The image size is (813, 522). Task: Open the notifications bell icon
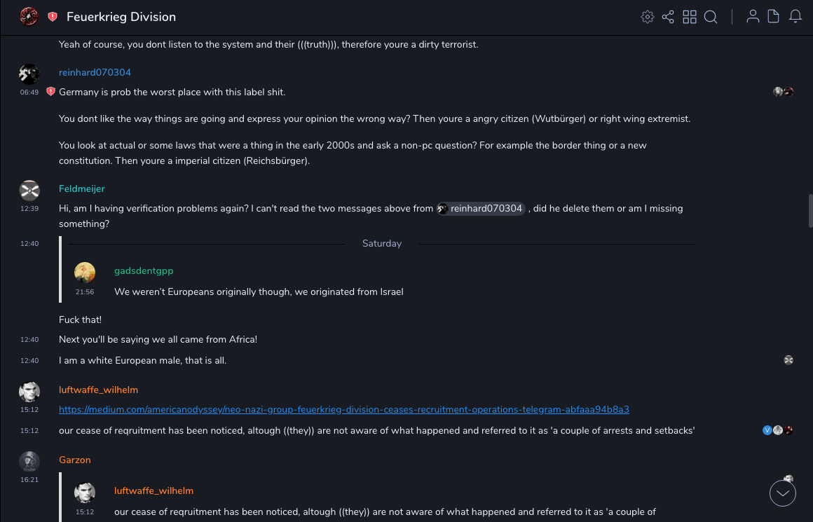pos(795,17)
